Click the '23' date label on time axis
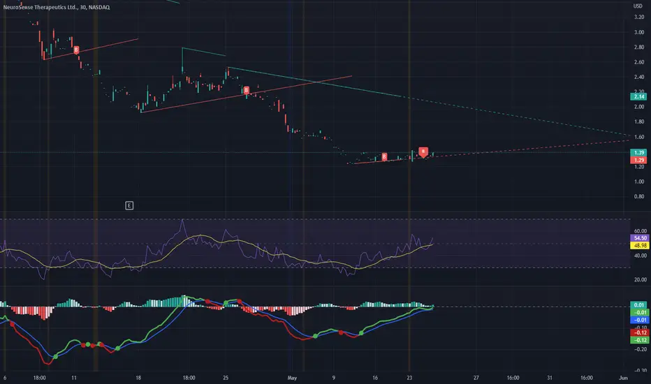The width and height of the screenshot is (651, 384). click(x=409, y=378)
